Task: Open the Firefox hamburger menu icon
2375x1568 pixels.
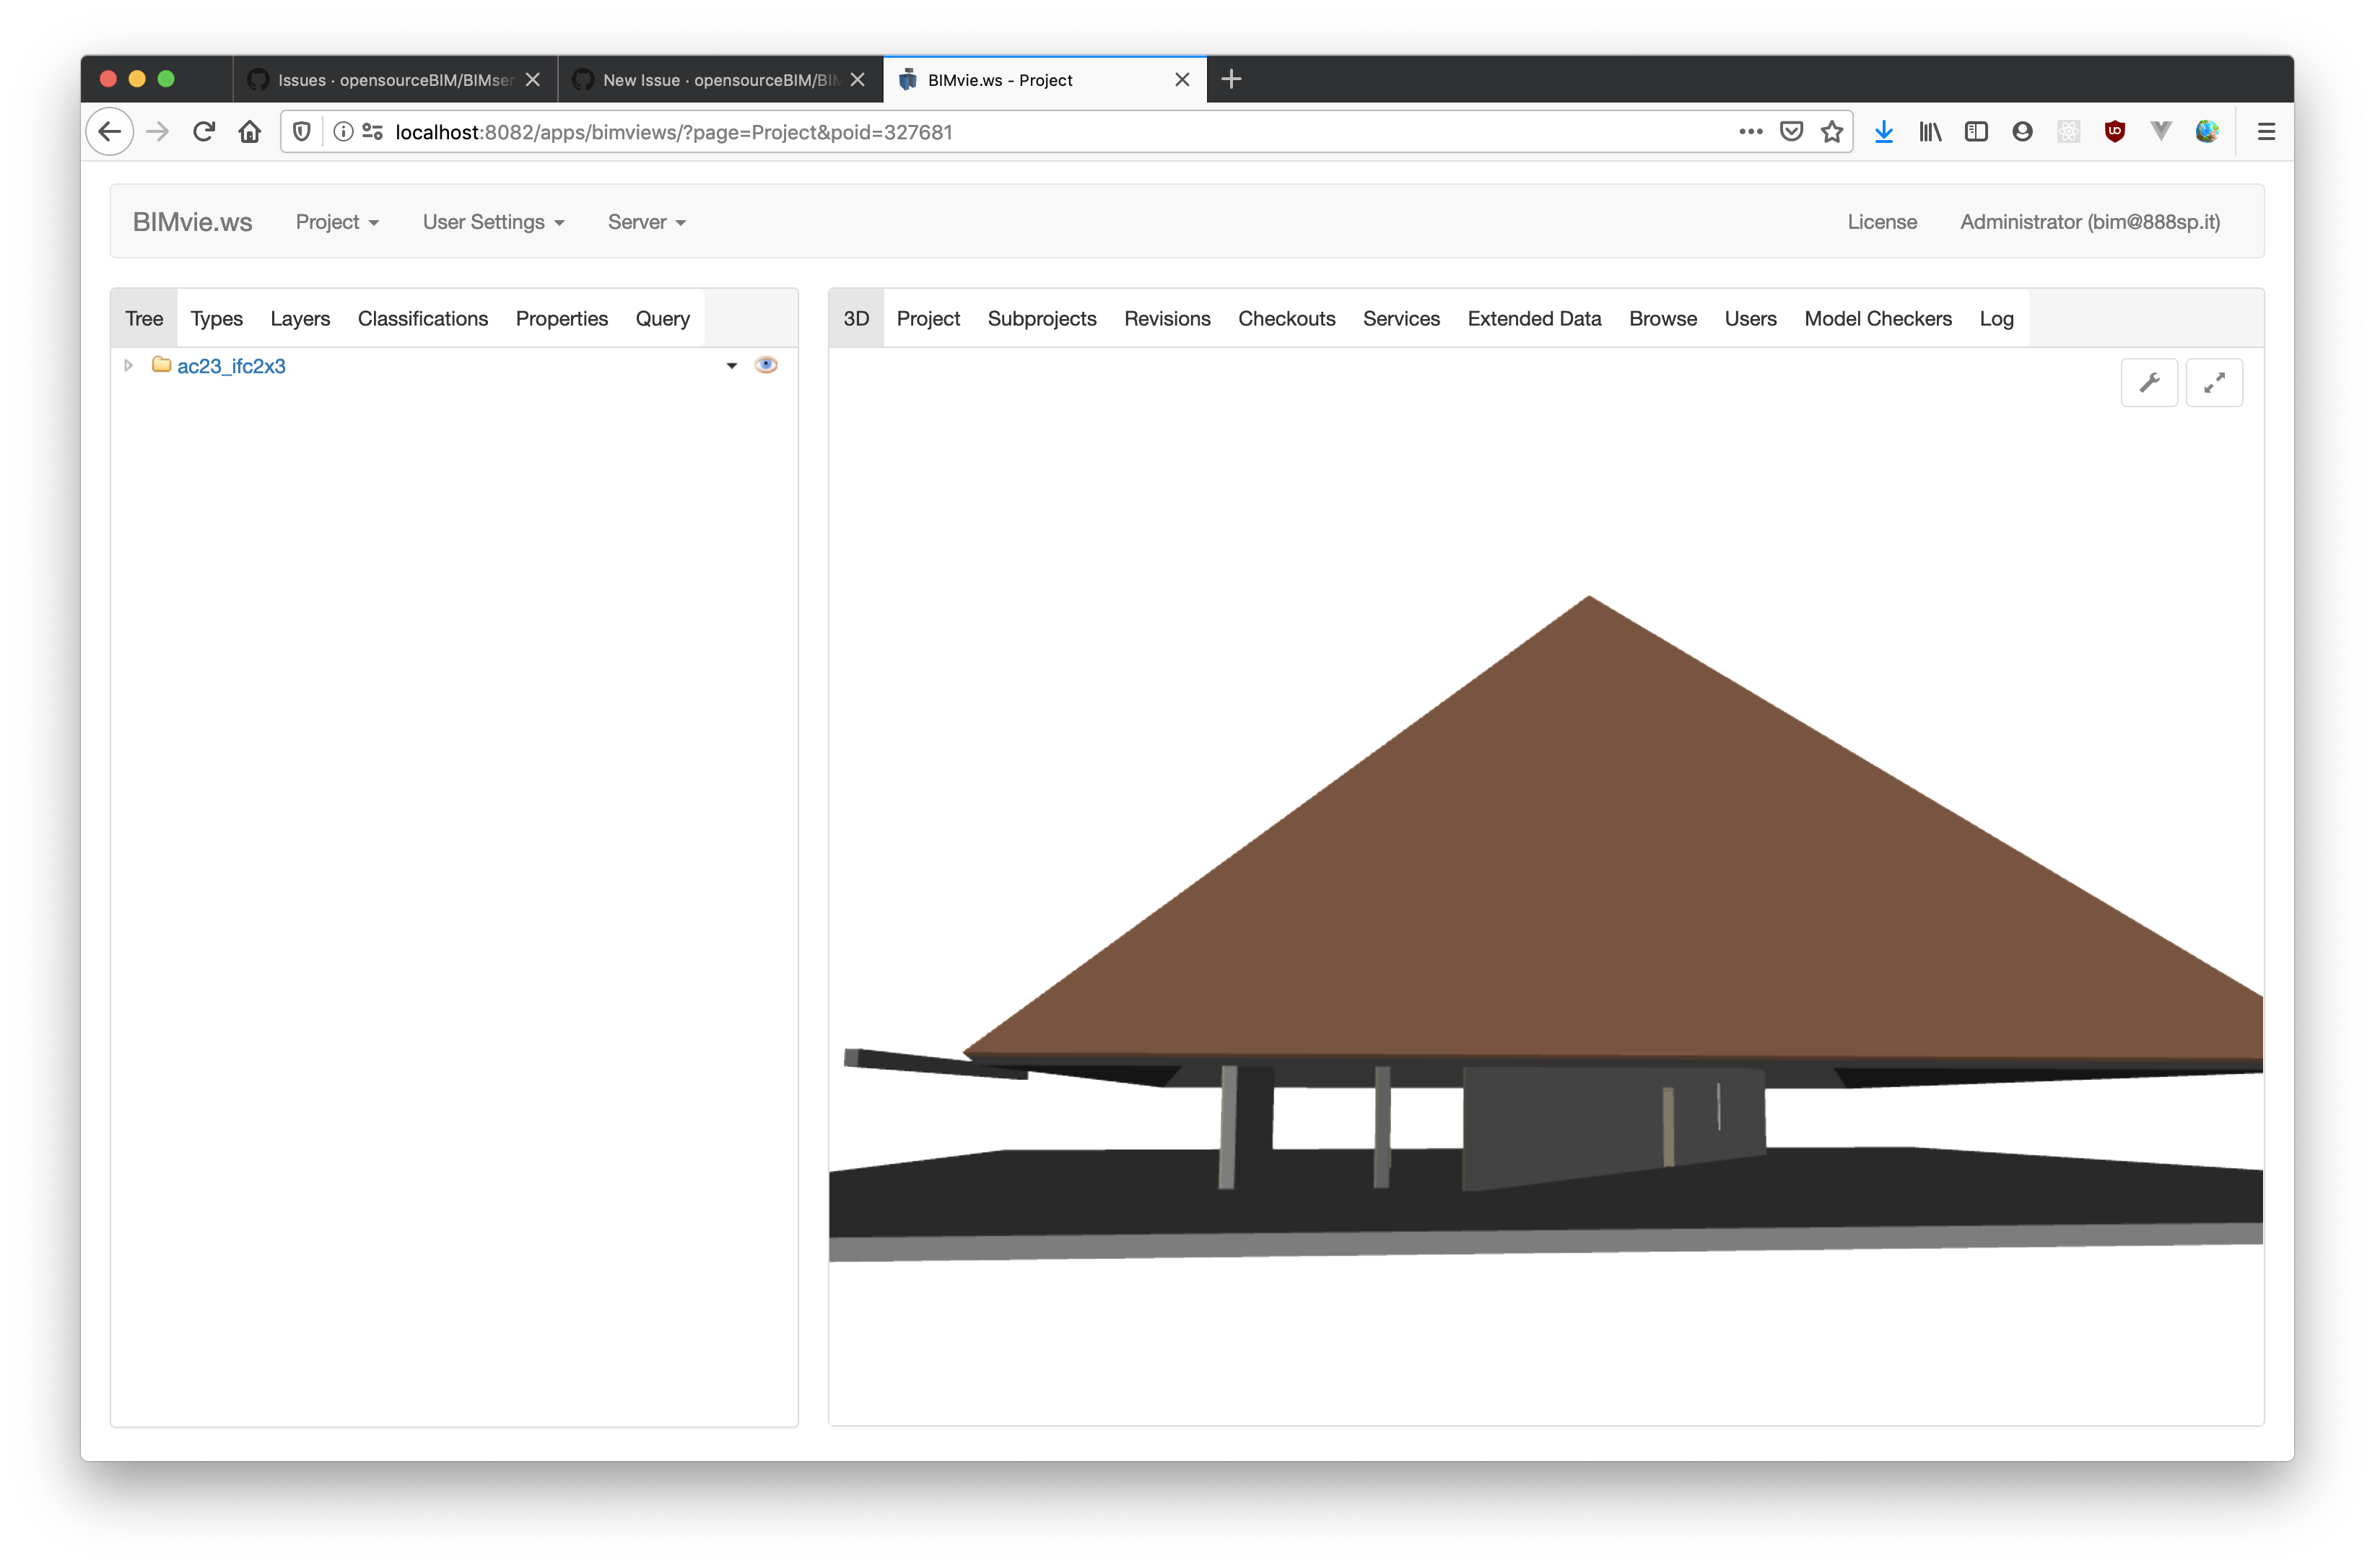Action: pos(2265,131)
